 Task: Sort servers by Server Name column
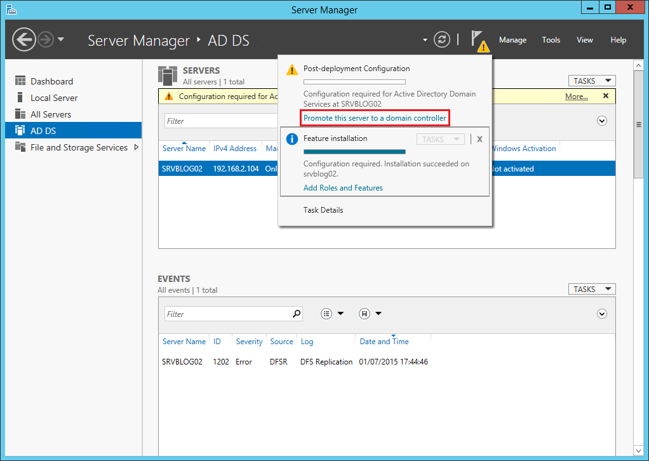(x=184, y=148)
